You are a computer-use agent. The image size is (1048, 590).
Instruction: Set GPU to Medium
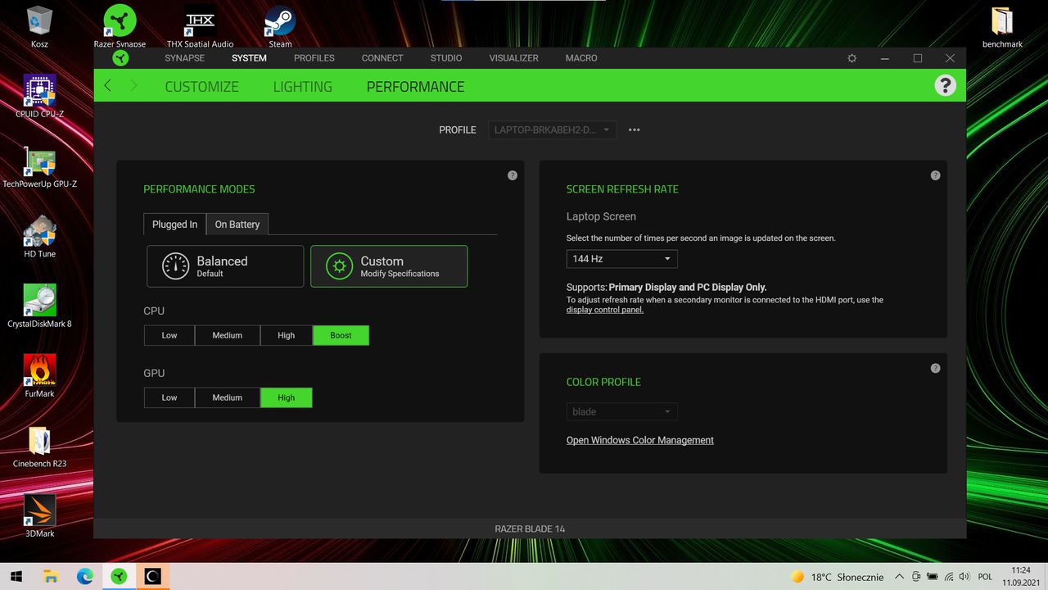click(x=228, y=397)
